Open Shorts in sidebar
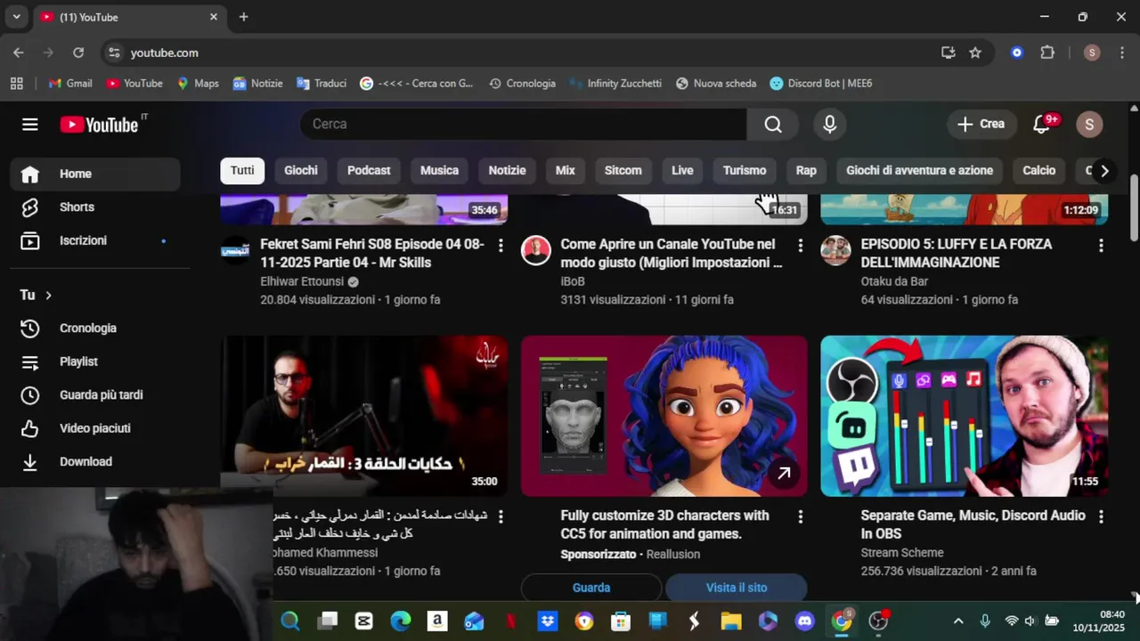Viewport: 1140px width, 641px height. [x=95, y=207]
